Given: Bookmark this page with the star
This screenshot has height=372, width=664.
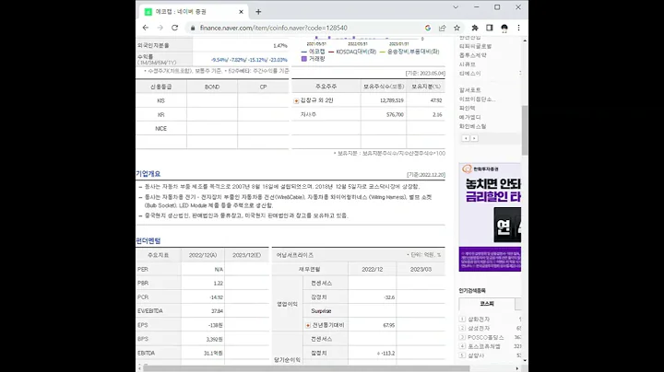Looking at the screenshot, I should pyautogui.click(x=456, y=28).
